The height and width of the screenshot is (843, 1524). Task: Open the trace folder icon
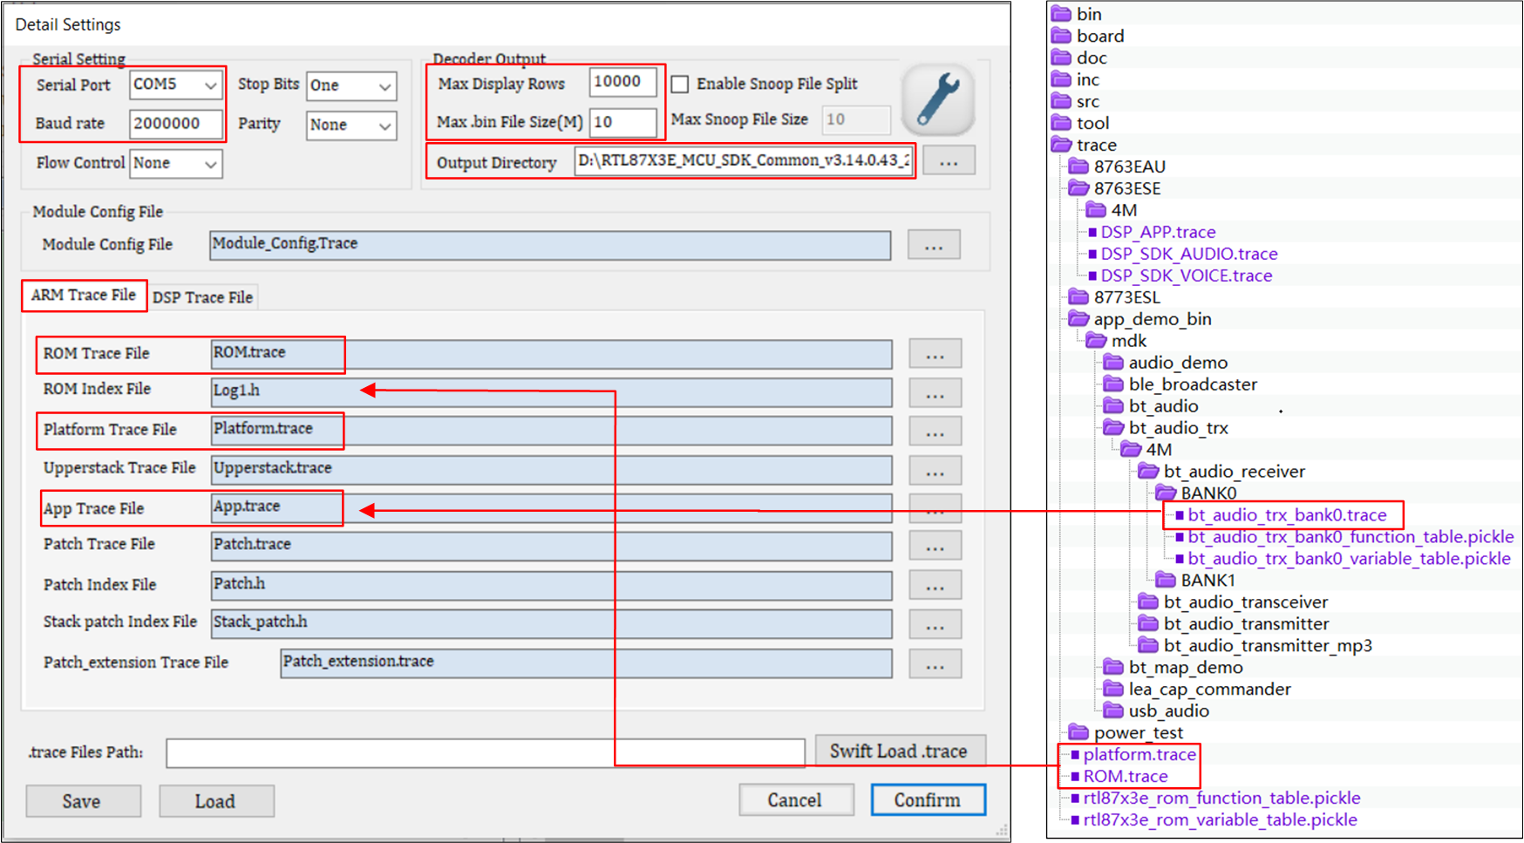1061,145
